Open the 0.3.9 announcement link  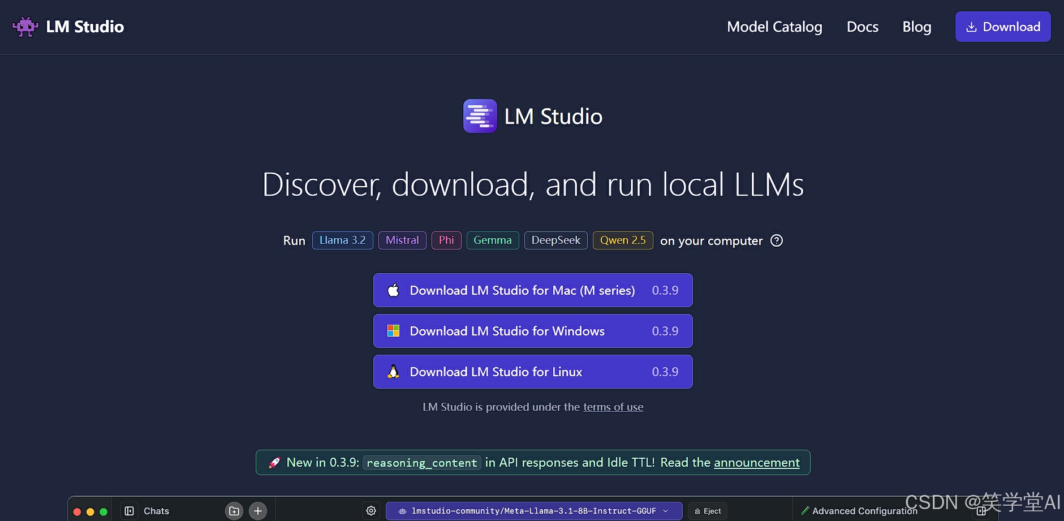click(757, 462)
